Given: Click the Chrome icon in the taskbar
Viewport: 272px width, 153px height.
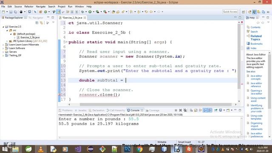Looking at the screenshot, I should pos(139,149).
